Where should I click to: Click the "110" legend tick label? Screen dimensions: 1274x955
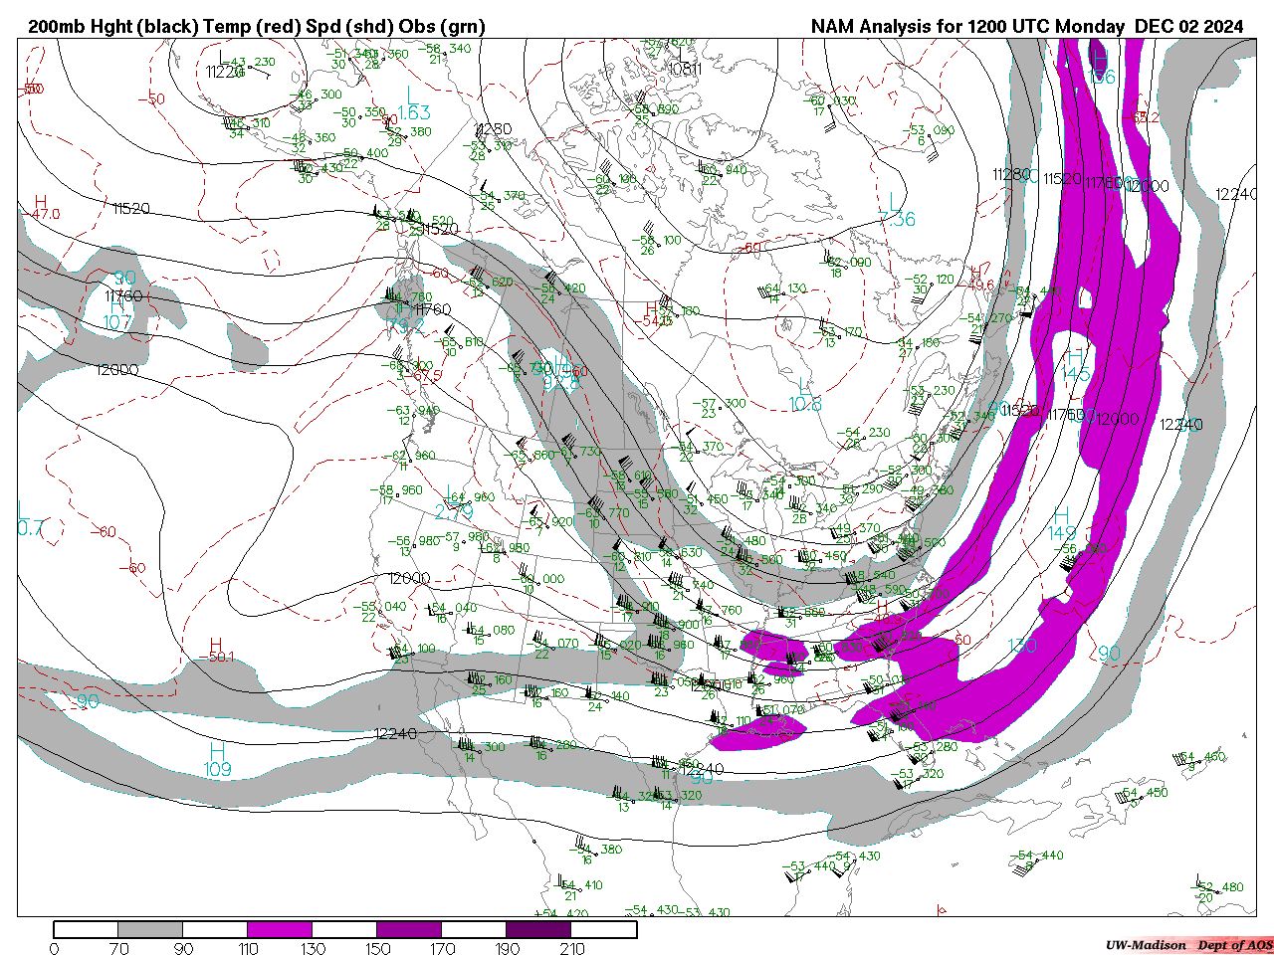coord(248,948)
